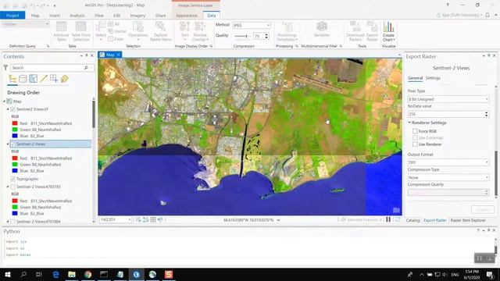The image size is (500, 281).
Task: Click the Sort image display order icon
Action: 184,31
